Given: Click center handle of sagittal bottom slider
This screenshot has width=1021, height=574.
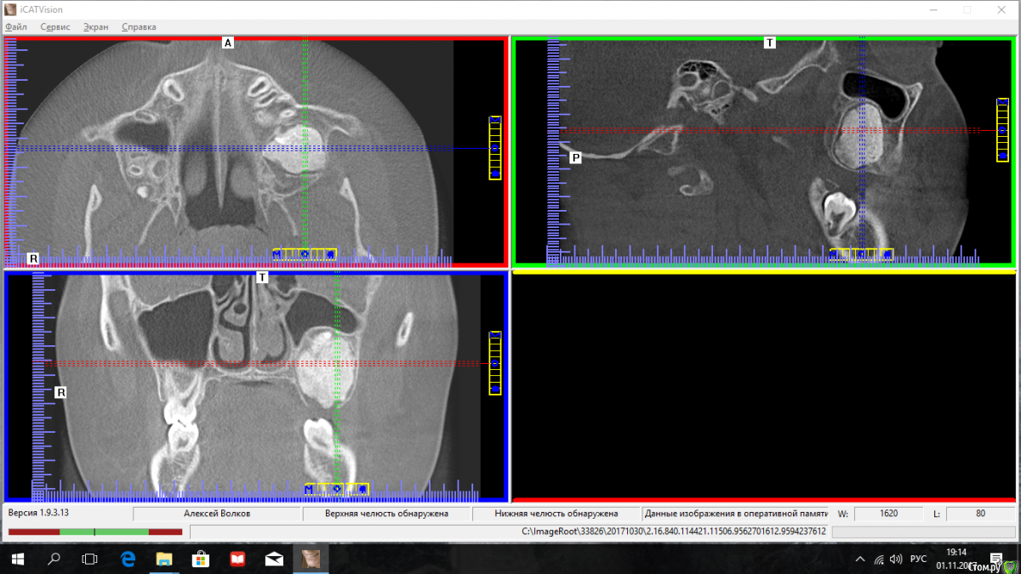Looking at the screenshot, I should (x=861, y=254).
